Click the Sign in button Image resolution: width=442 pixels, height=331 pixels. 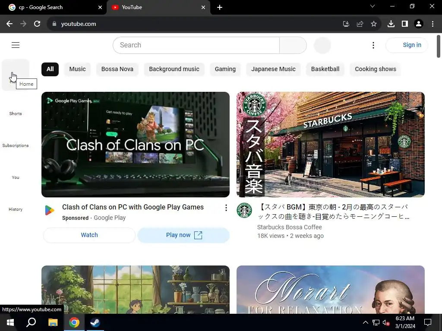pyautogui.click(x=407, y=45)
